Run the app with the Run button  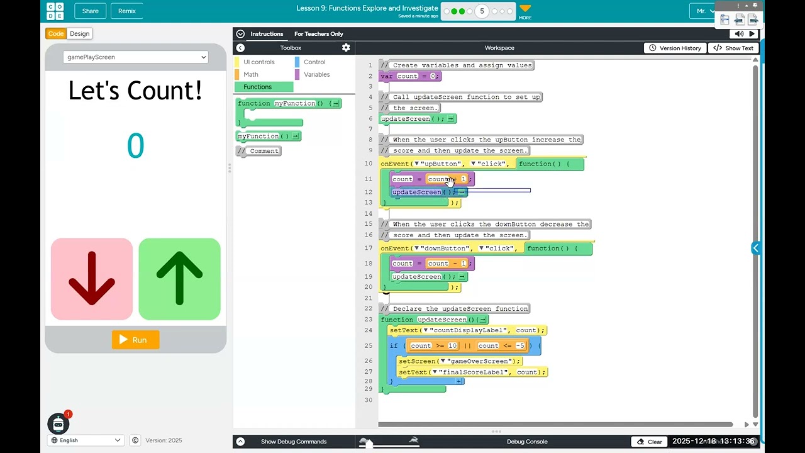tap(136, 340)
